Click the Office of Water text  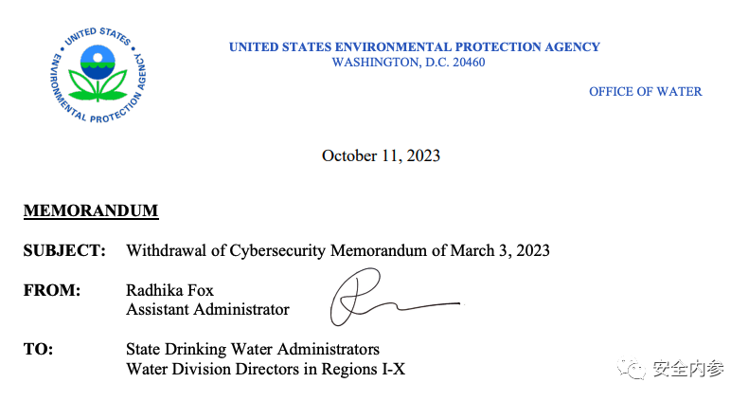click(645, 92)
